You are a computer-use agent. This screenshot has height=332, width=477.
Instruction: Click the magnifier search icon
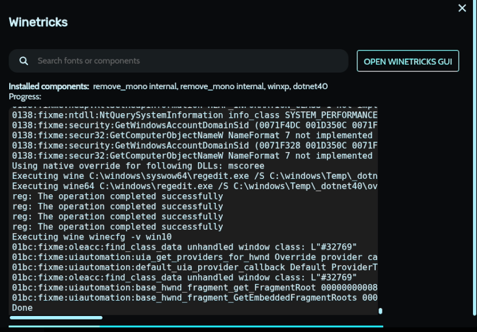click(x=24, y=61)
